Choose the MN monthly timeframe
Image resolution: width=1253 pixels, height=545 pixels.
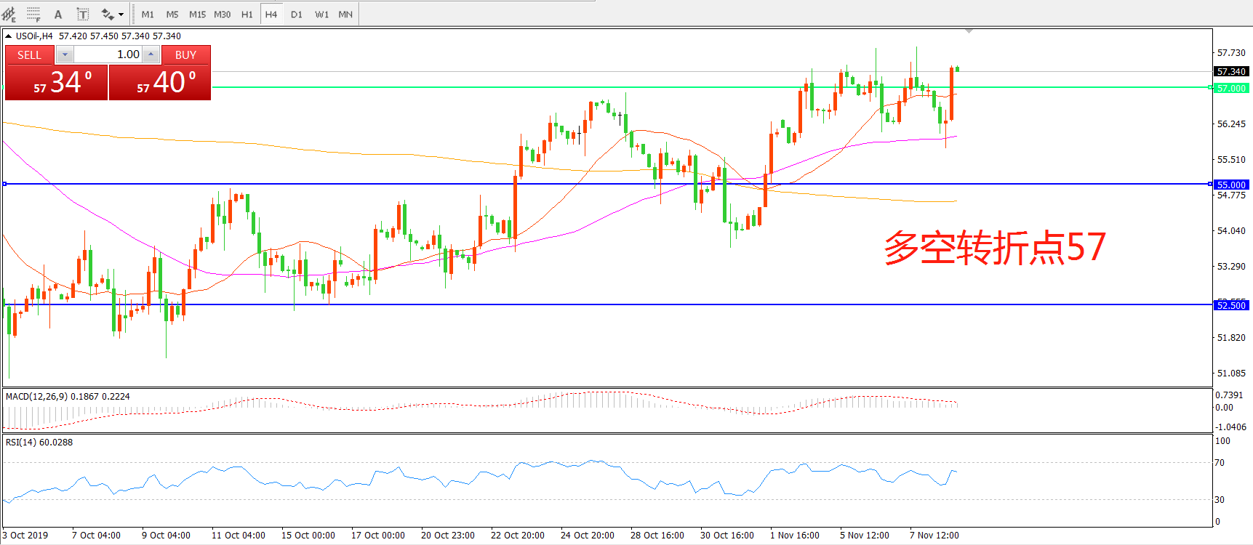pyautogui.click(x=345, y=14)
